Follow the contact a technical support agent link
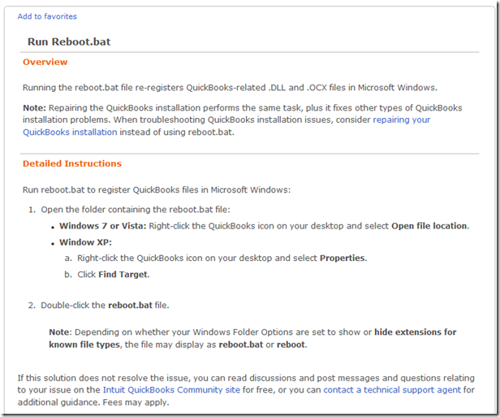Screen dimensions: 500x417 point(392,390)
